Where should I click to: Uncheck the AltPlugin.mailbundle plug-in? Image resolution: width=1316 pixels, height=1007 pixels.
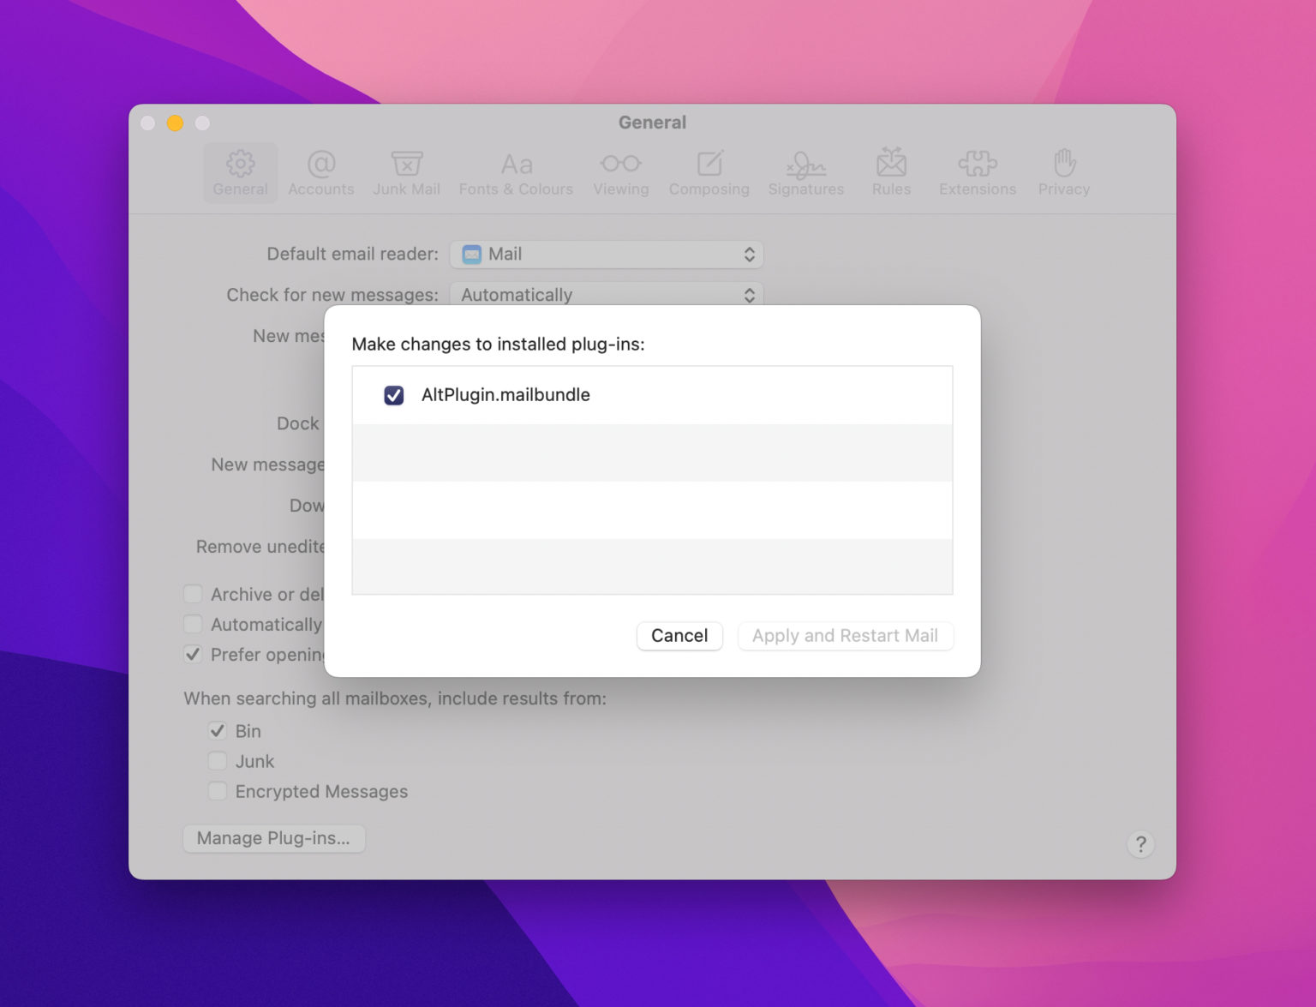click(x=393, y=395)
